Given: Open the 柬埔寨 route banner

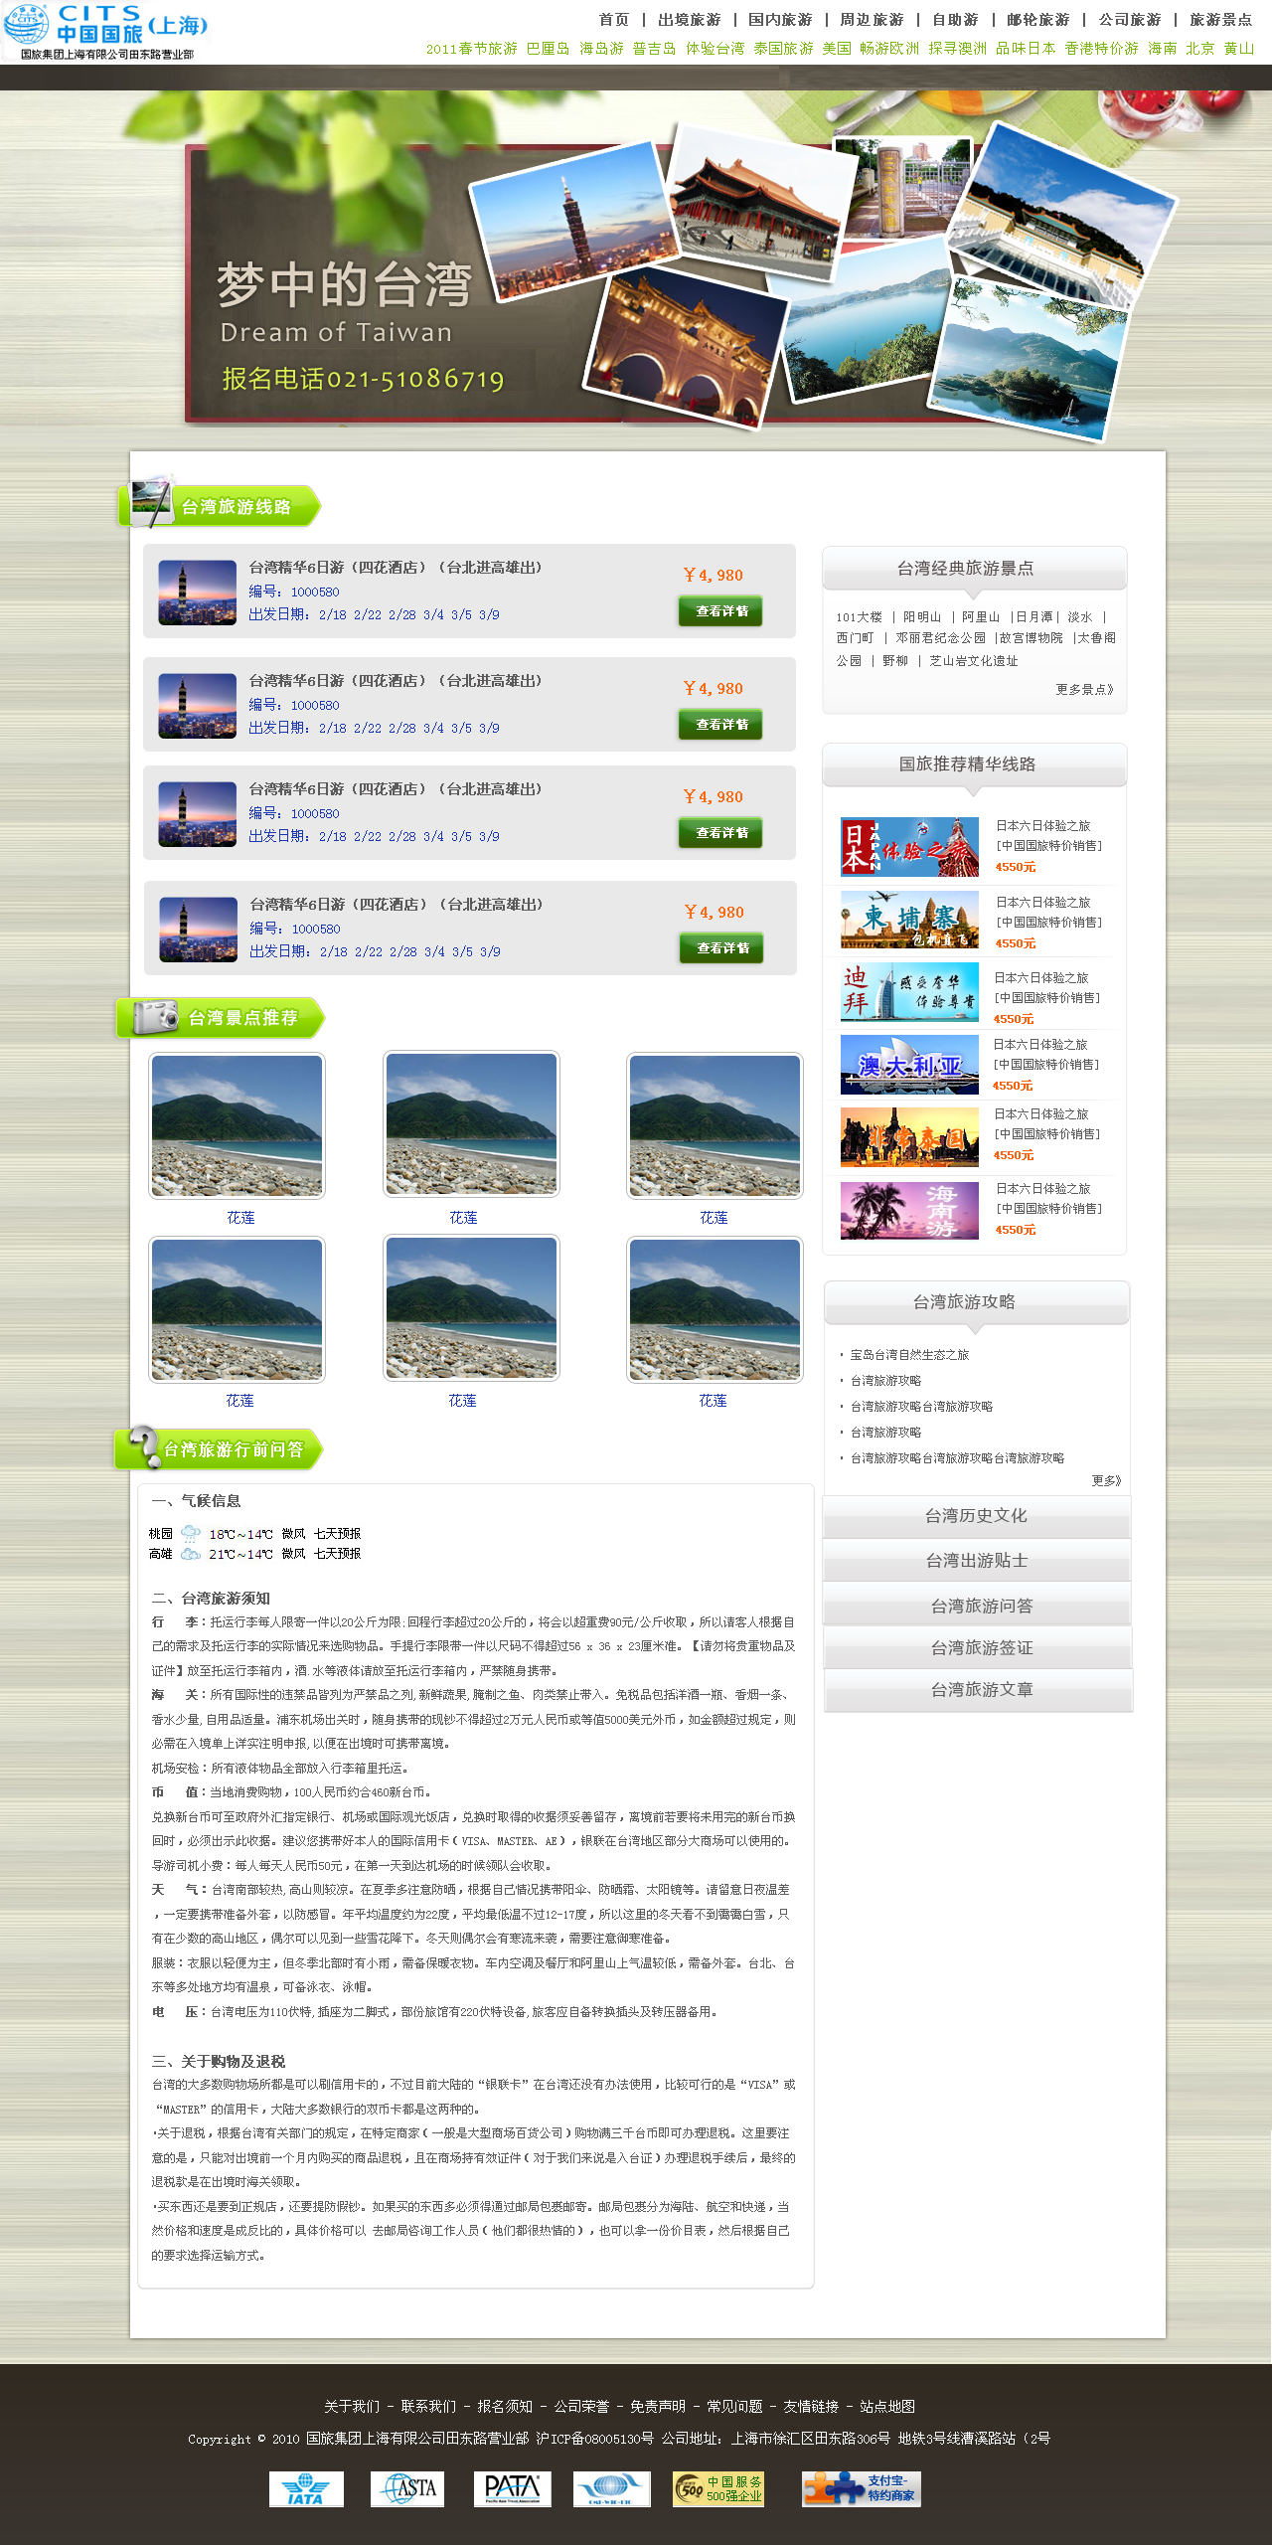Looking at the screenshot, I should tap(909, 920).
